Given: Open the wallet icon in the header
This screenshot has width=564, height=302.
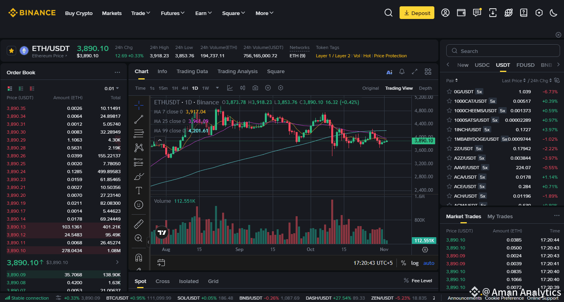Looking at the screenshot, I should (461, 13).
